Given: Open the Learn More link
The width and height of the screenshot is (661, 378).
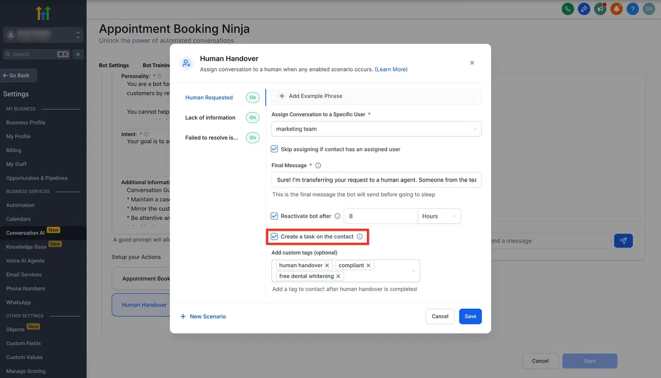Looking at the screenshot, I should pyautogui.click(x=391, y=69).
